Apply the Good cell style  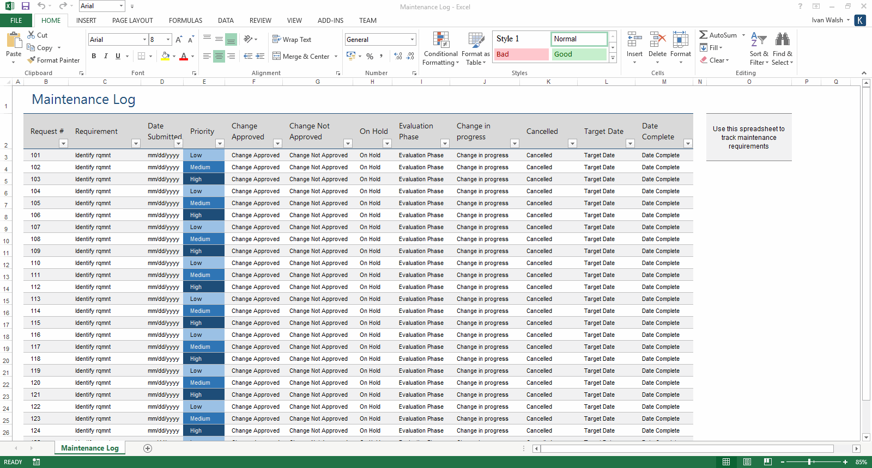pos(578,54)
